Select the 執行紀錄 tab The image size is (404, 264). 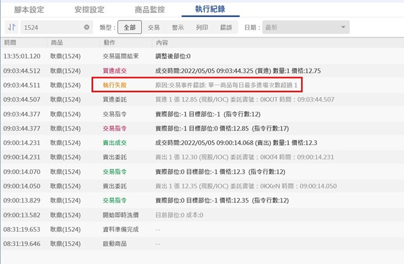pyautogui.click(x=210, y=10)
